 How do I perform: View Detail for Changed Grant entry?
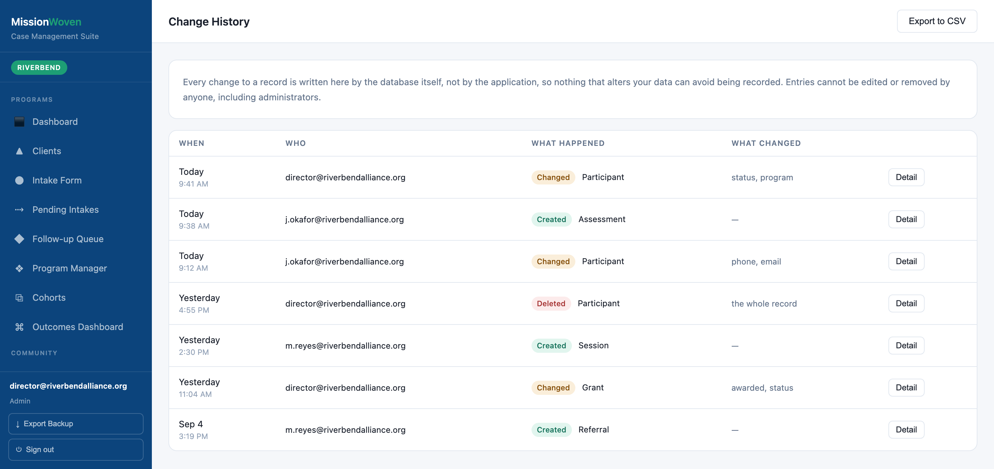[x=906, y=388]
